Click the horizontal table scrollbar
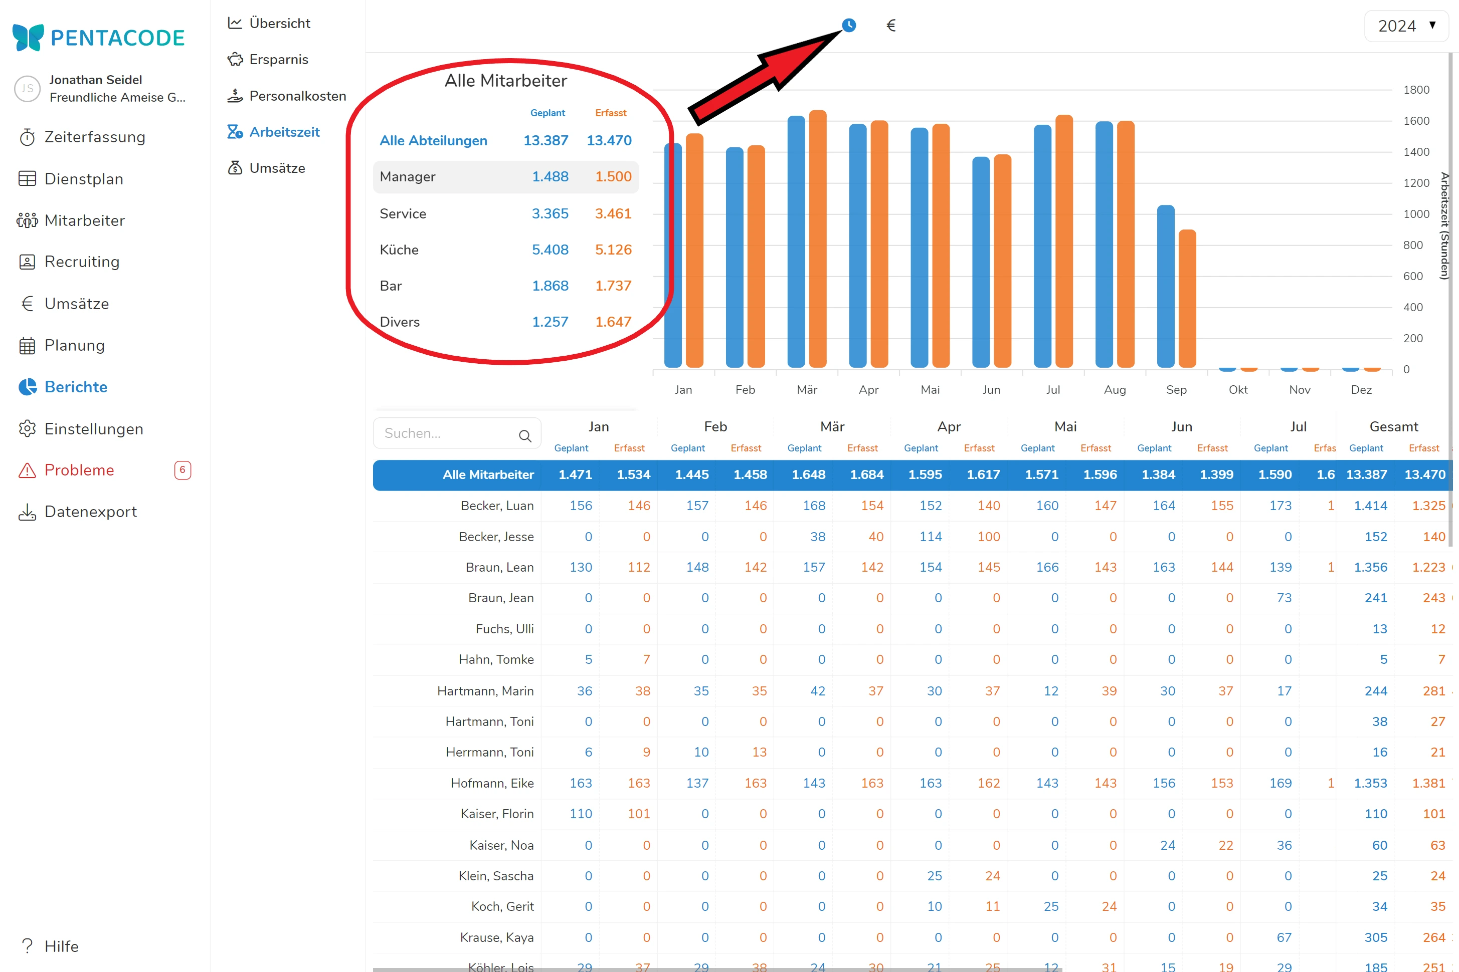Viewport: 1459px width, 972px height. (716, 969)
